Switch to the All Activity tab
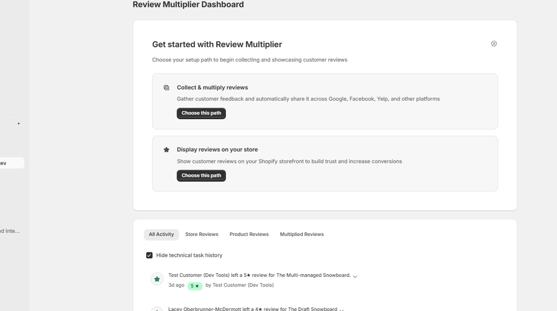The height and width of the screenshot is (311, 557). pyautogui.click(x=161, y=234)
